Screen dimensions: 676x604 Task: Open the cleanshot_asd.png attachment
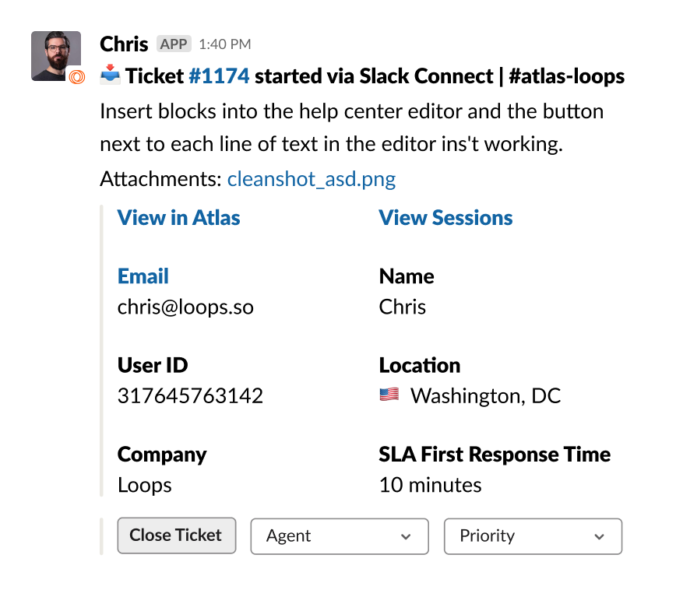311,180
